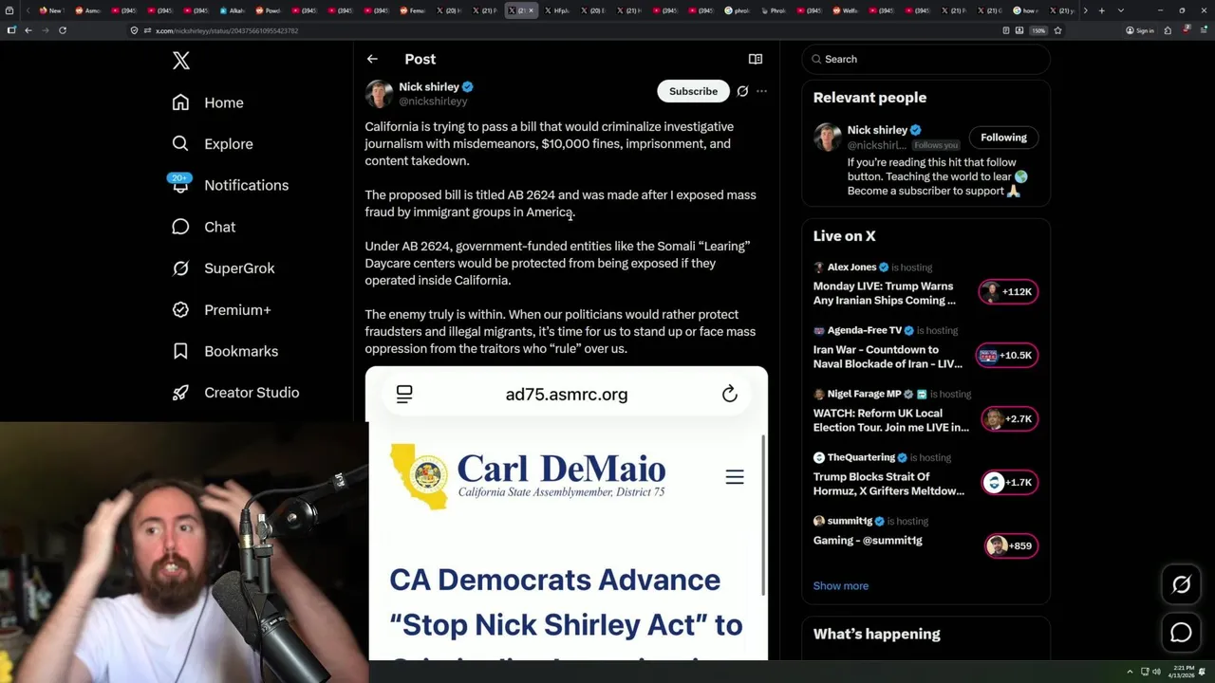Close the active X tab

click(531, 10)
